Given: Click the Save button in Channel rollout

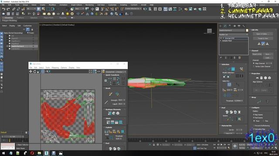Looking at the screenshot, I should 268,54.
